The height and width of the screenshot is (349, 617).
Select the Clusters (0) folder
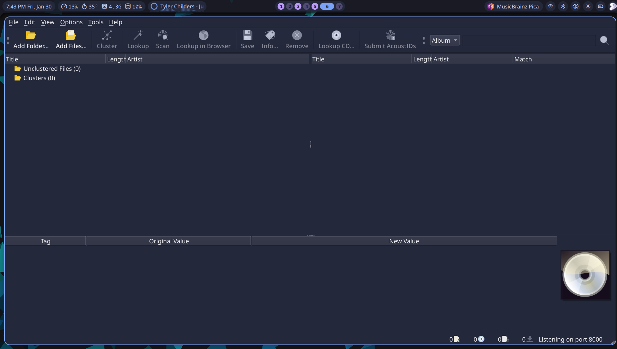tap(39, 78)
